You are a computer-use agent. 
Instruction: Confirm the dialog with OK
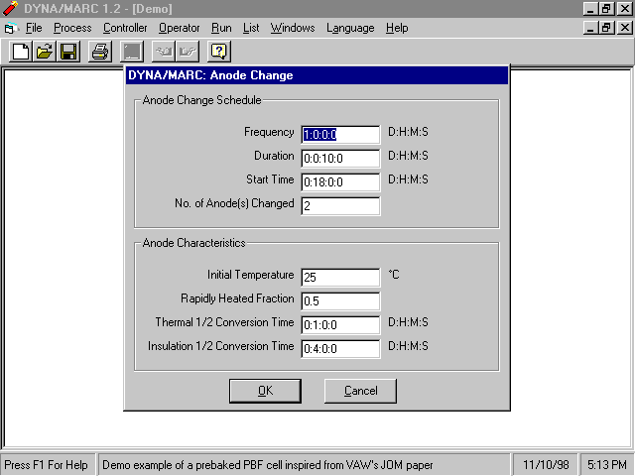(x=265, y=391)
